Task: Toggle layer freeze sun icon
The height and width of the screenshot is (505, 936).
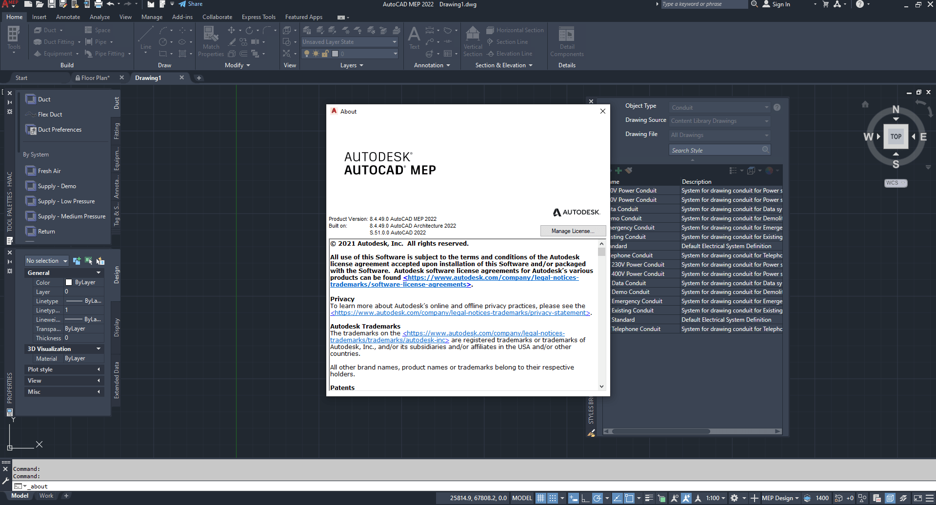Action: pyautogui.click(x=316, y=54)
